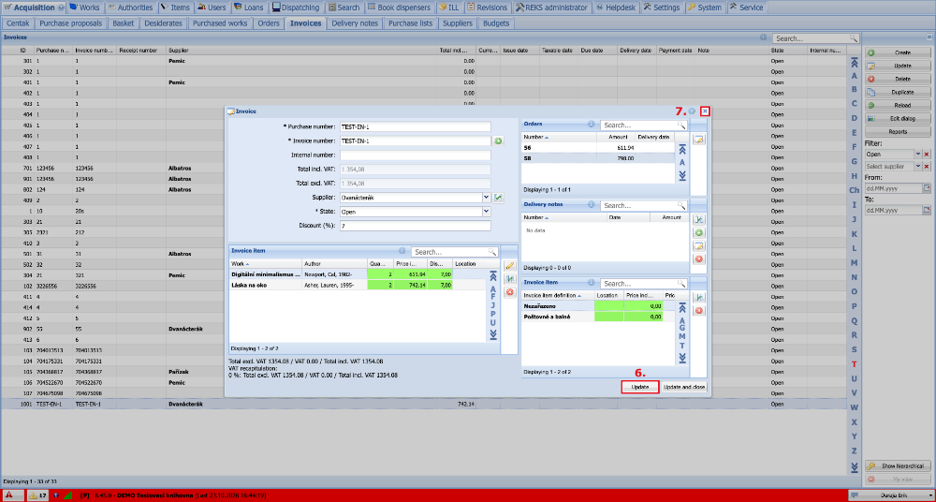936x502 pixels.
Task: Click into the Internal number field
Action: pyautogui.click(x=415, y=155)
